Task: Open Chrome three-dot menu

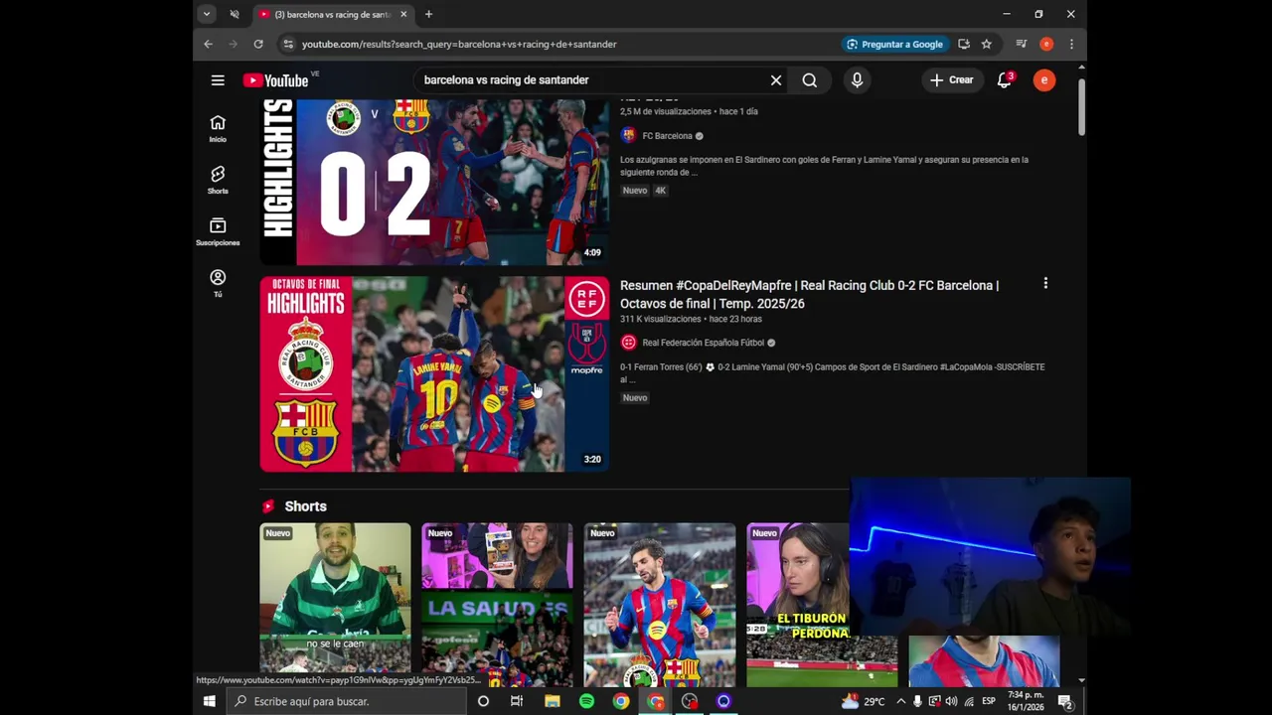Action: pos(1071,44)
